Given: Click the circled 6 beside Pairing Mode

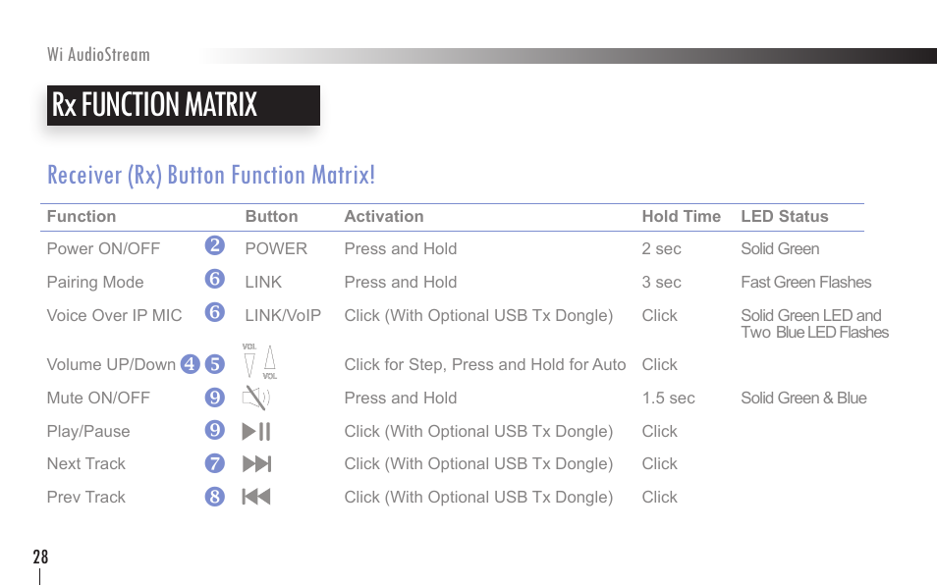Looking at the screenshot, I should [214, 279].
